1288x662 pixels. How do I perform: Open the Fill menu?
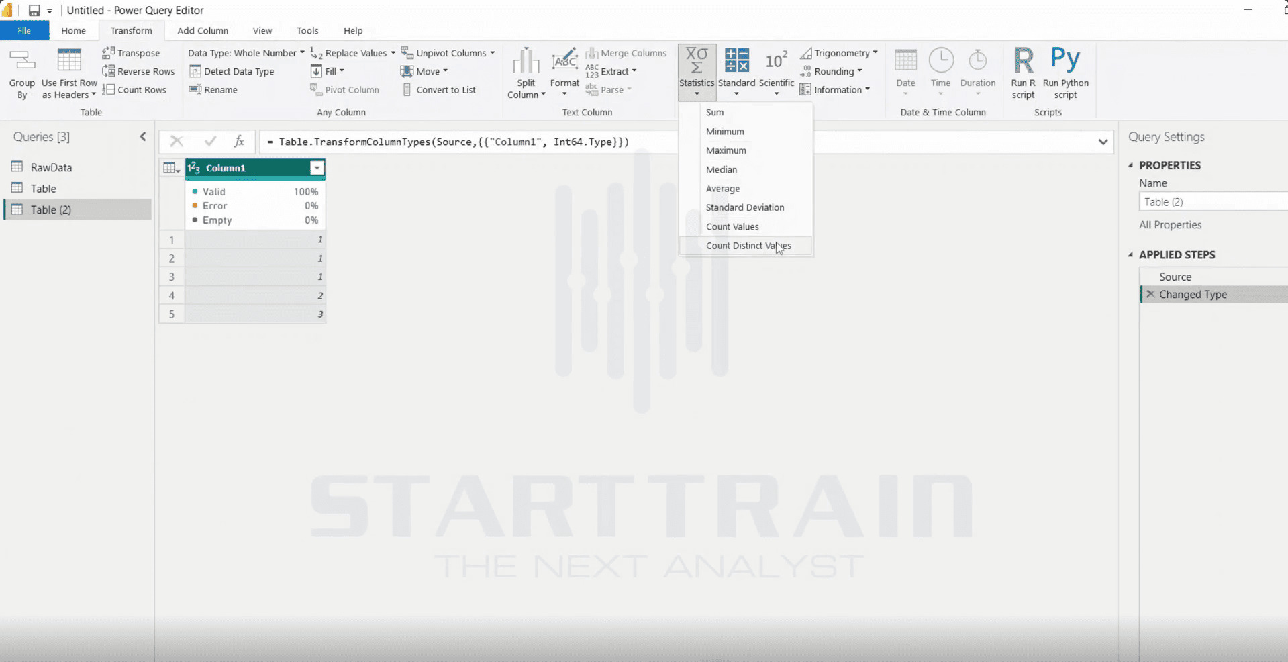pyautogui.click(x=328, y=71)
